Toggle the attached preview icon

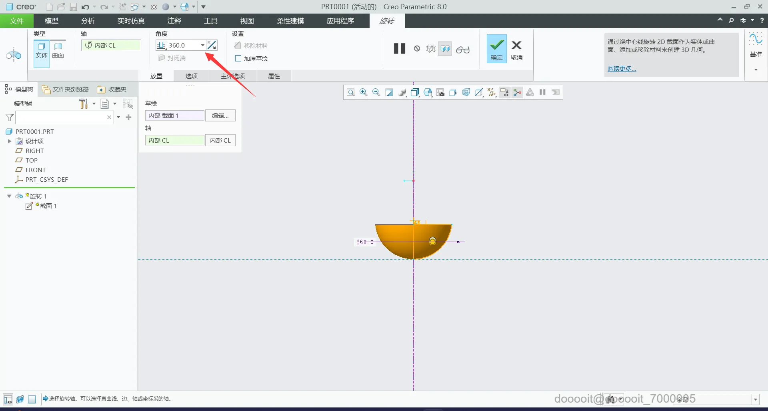point(445,49)
